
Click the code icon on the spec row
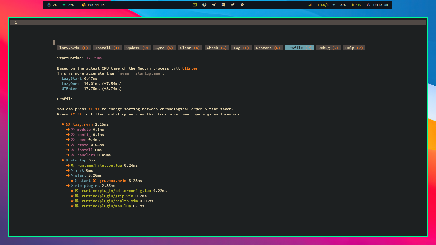[72, 140]
